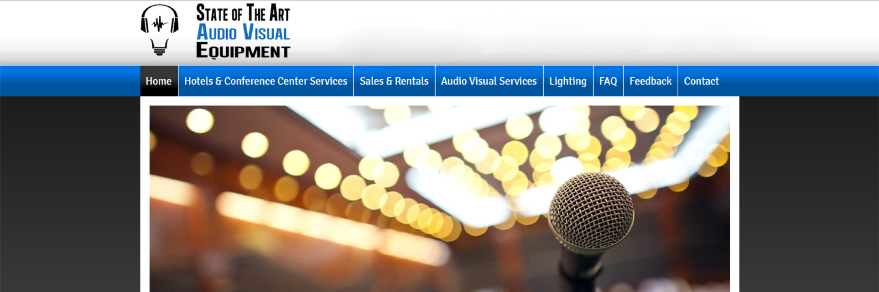Click the dark gray left page margin
879x292 pixels.
tap(70, 194)
